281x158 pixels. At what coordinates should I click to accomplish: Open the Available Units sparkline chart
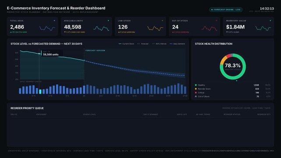click(x=101, y=28)
